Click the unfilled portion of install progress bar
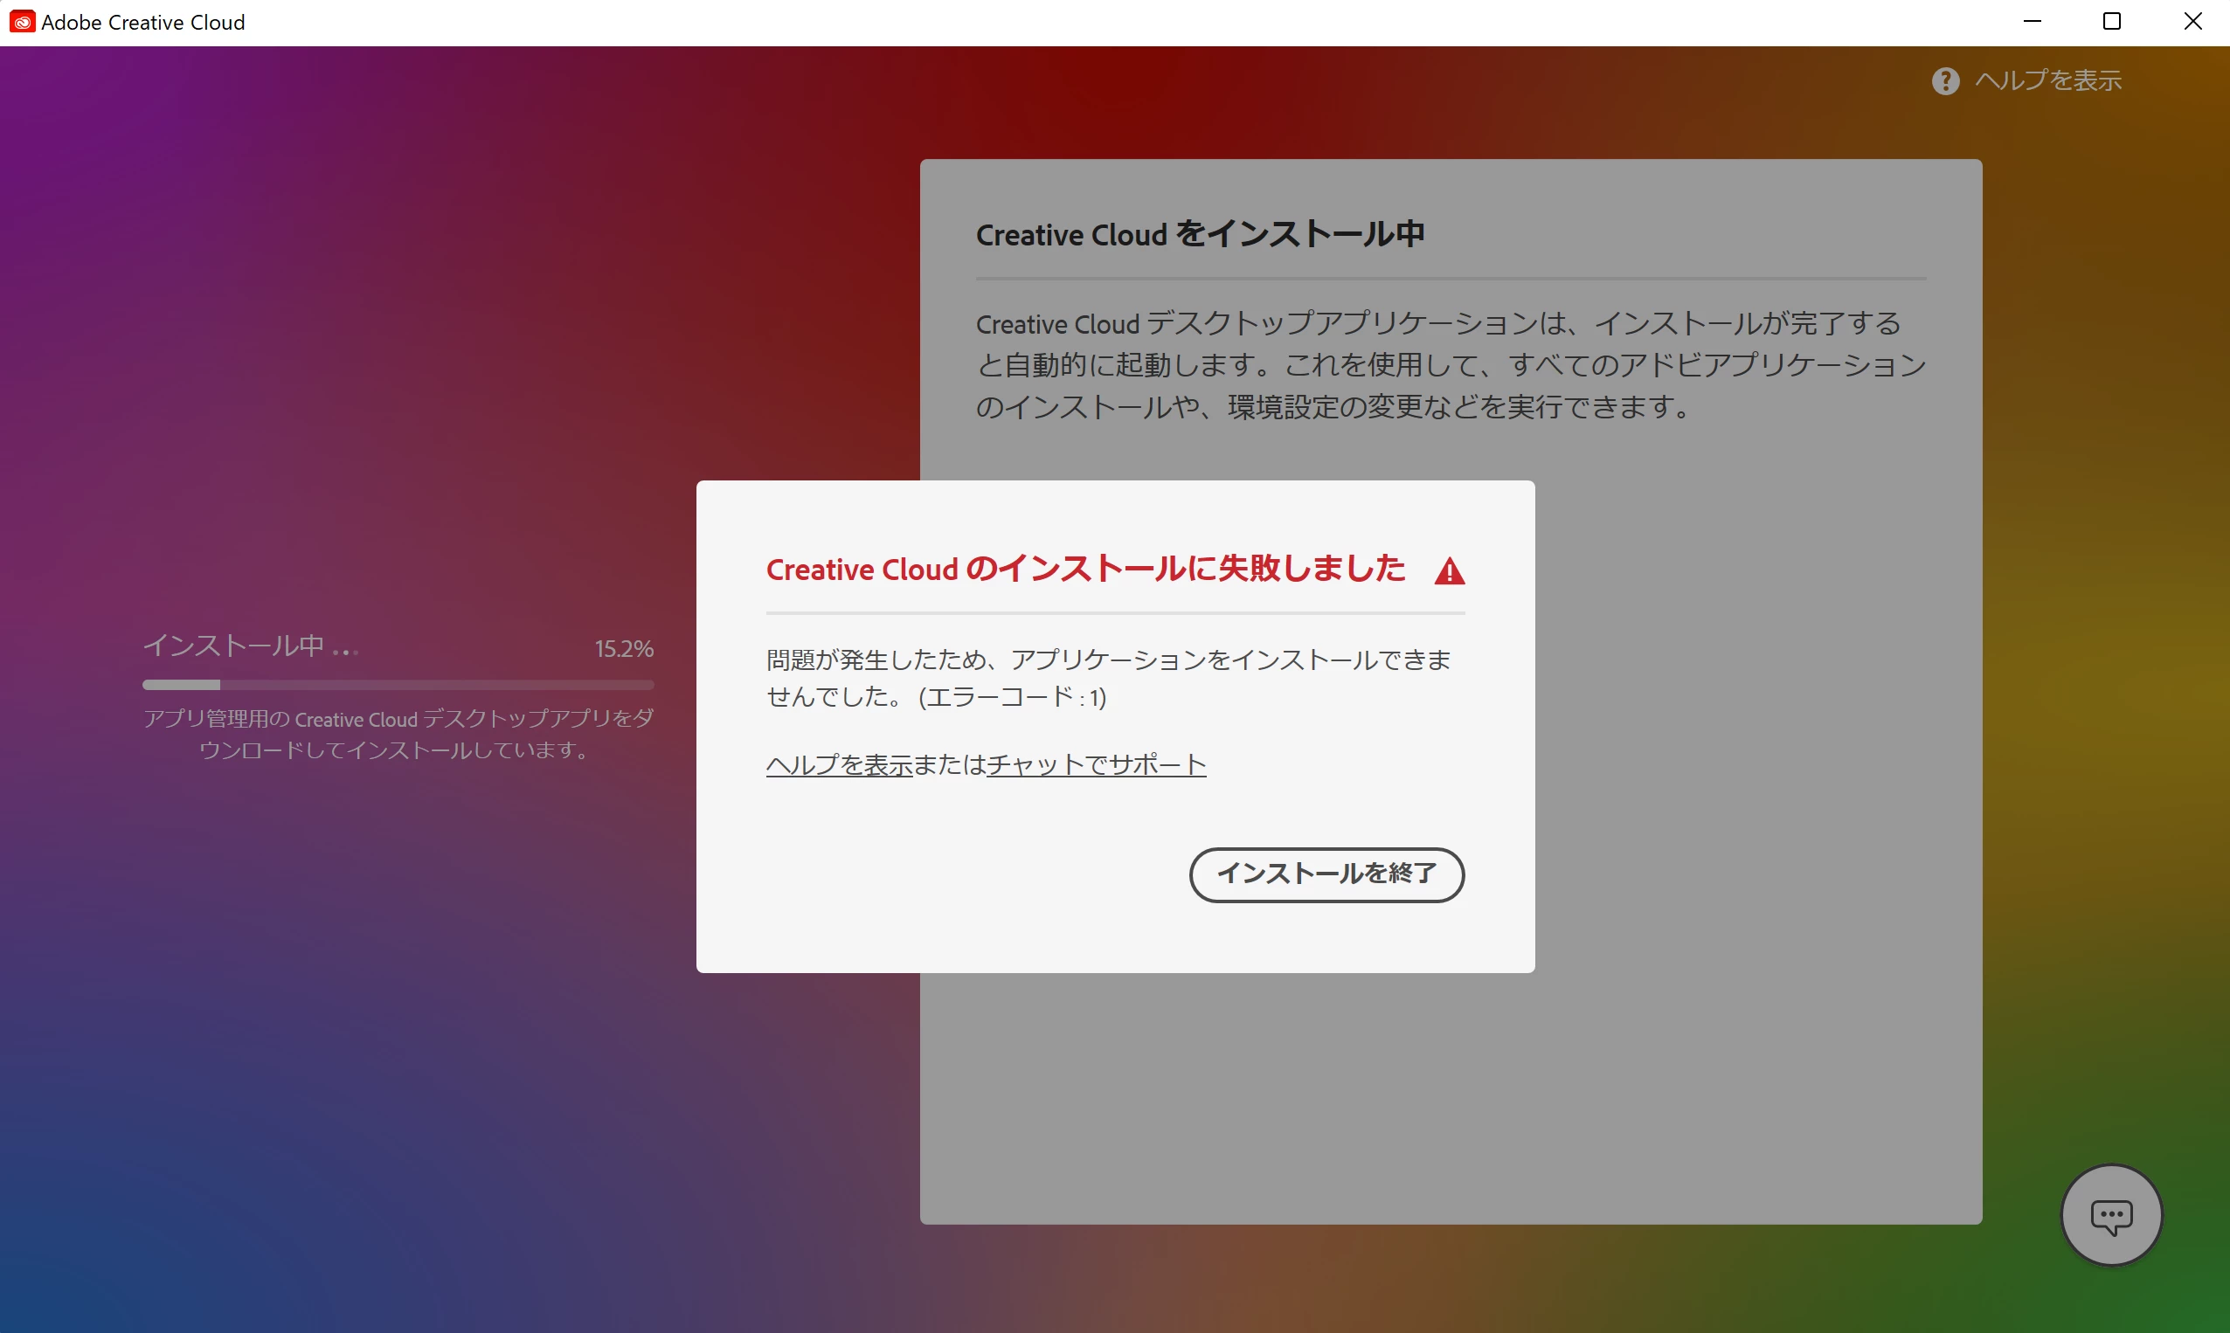This screenshot has height=1333, width=2230. 437,685
